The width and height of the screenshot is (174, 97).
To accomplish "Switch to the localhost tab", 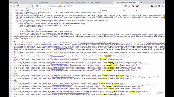I will tap(22, 2).
